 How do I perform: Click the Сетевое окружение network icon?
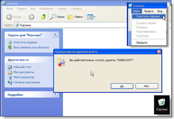(10, 82)
